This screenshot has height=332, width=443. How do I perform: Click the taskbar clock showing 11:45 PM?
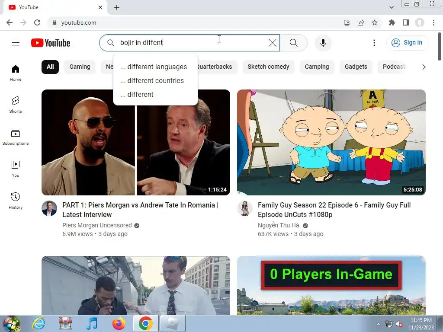click(421, 324)
